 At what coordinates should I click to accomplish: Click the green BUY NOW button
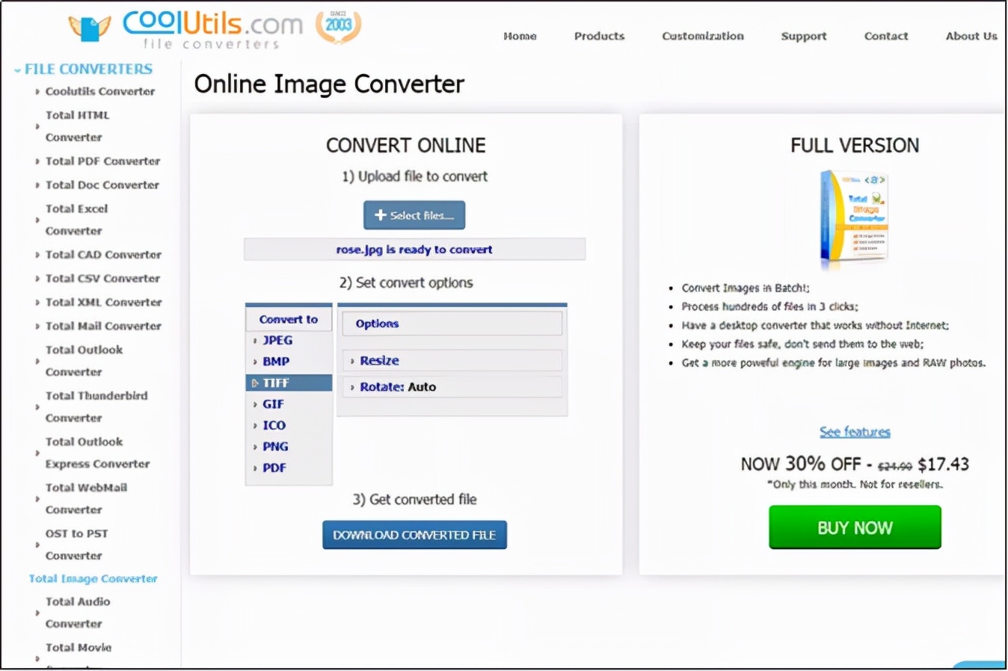pos(855,528)
